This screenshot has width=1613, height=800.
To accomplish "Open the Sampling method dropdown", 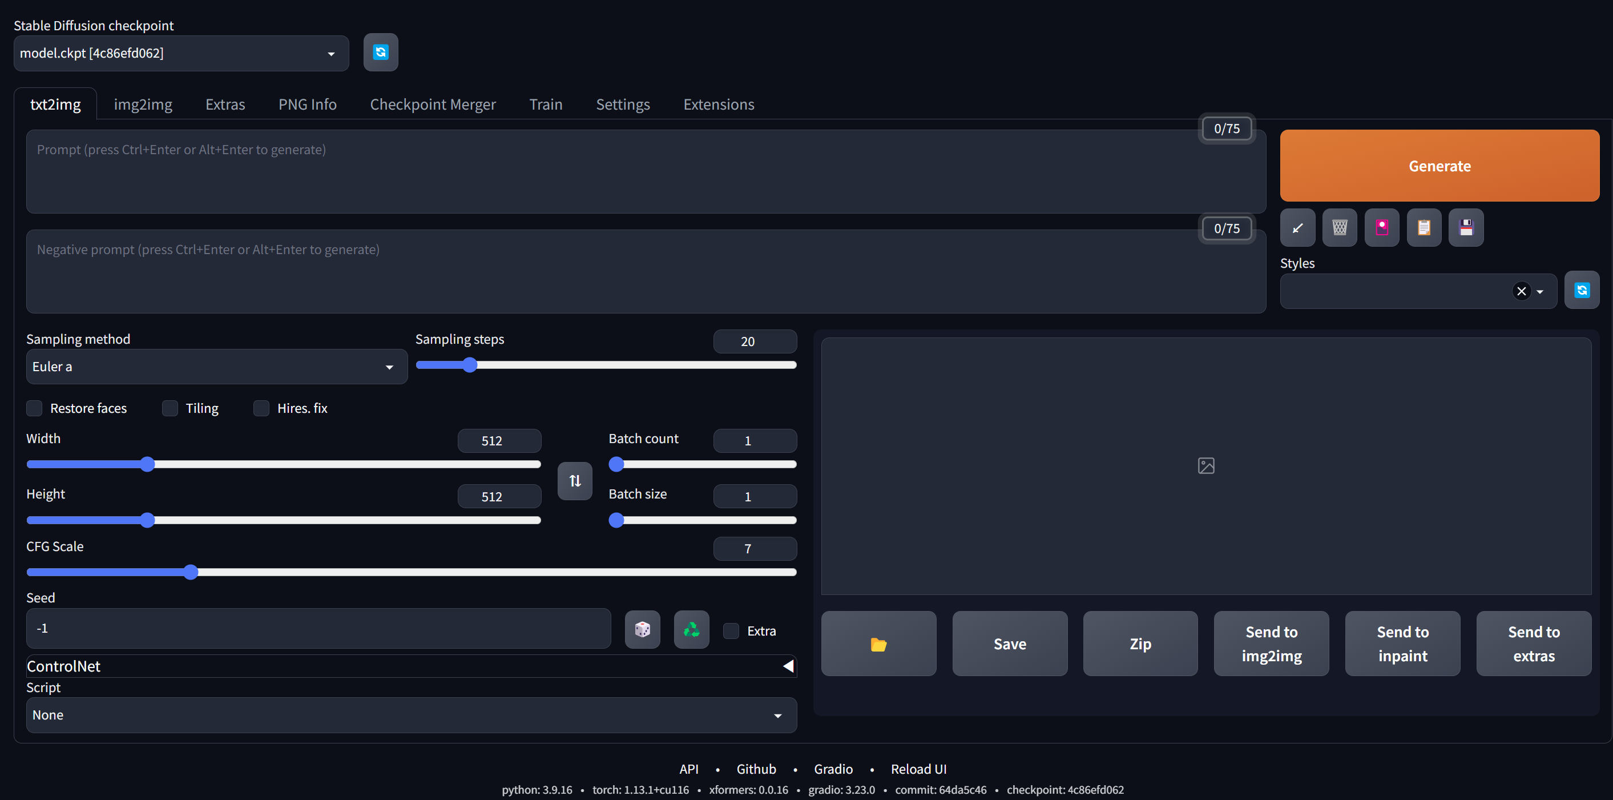I will [x=216, y=367].
